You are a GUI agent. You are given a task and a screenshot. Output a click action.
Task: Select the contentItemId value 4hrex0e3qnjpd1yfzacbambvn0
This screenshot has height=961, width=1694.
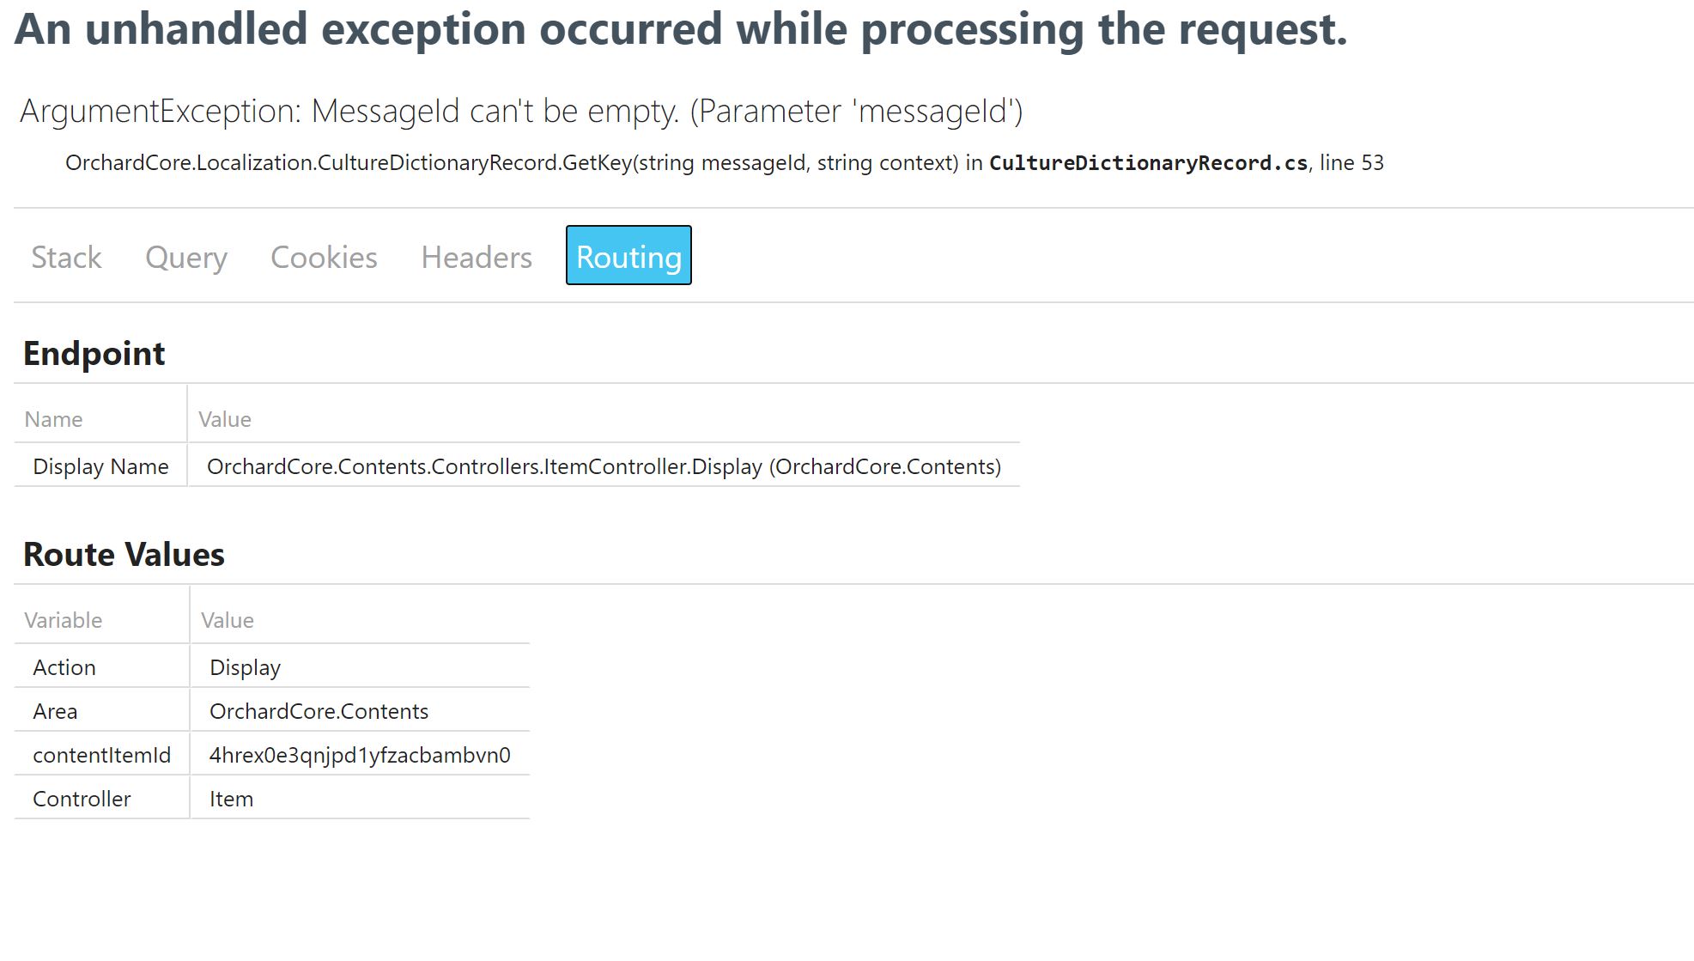tap(360, 754)
